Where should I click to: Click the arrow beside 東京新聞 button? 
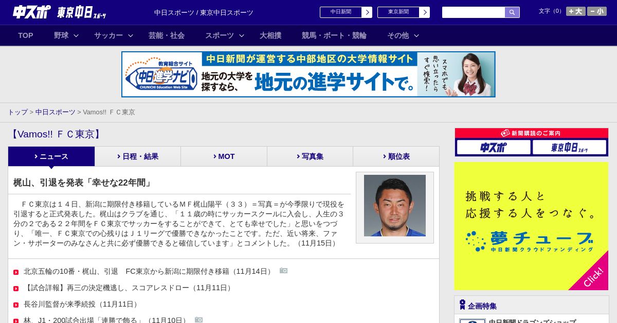click(x=425, y=12)
